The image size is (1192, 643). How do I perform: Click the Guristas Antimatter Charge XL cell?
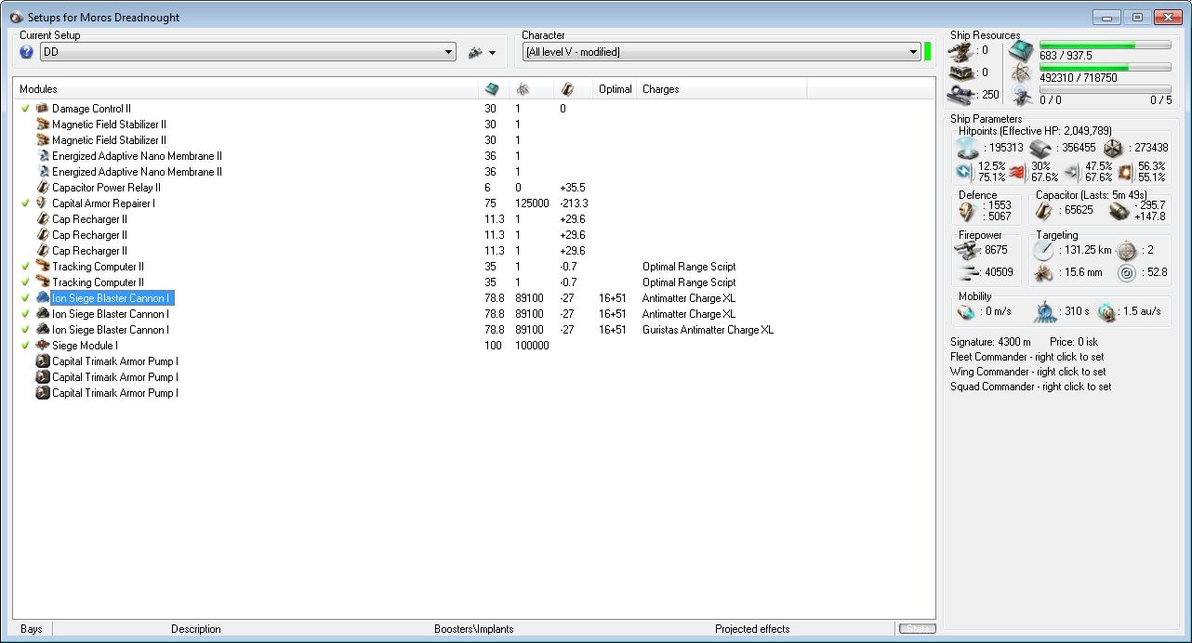click(x=708, y=330)
